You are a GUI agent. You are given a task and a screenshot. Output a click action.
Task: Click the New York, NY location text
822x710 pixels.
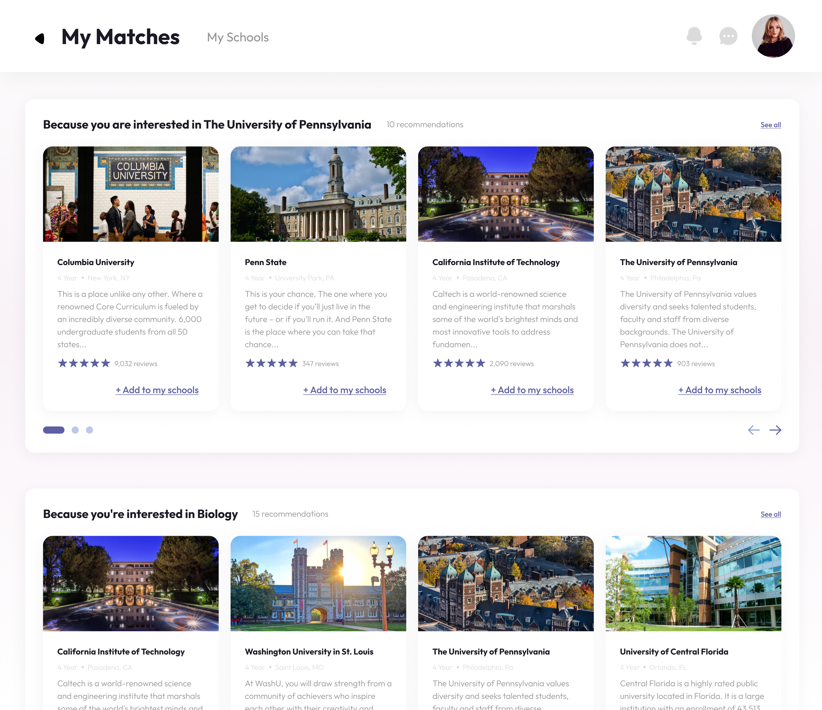coord(109,278)
